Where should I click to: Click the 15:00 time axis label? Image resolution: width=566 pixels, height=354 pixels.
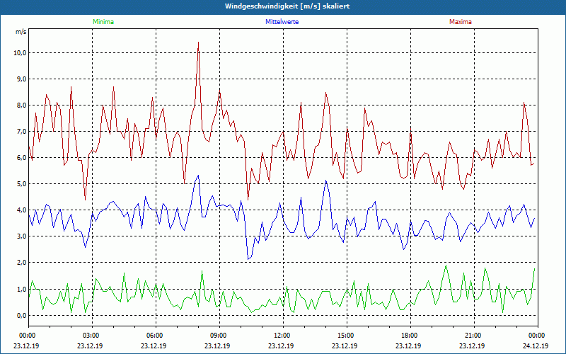347,336
